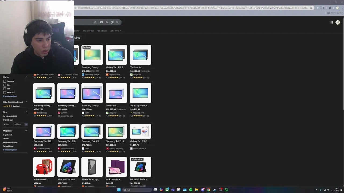
Task: Select 'En yüksek ₺45.000' price filter
Action: 10,116
